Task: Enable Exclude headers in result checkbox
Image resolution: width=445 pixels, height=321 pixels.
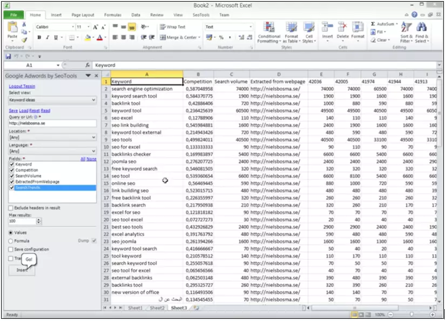Action: [11, 208]
